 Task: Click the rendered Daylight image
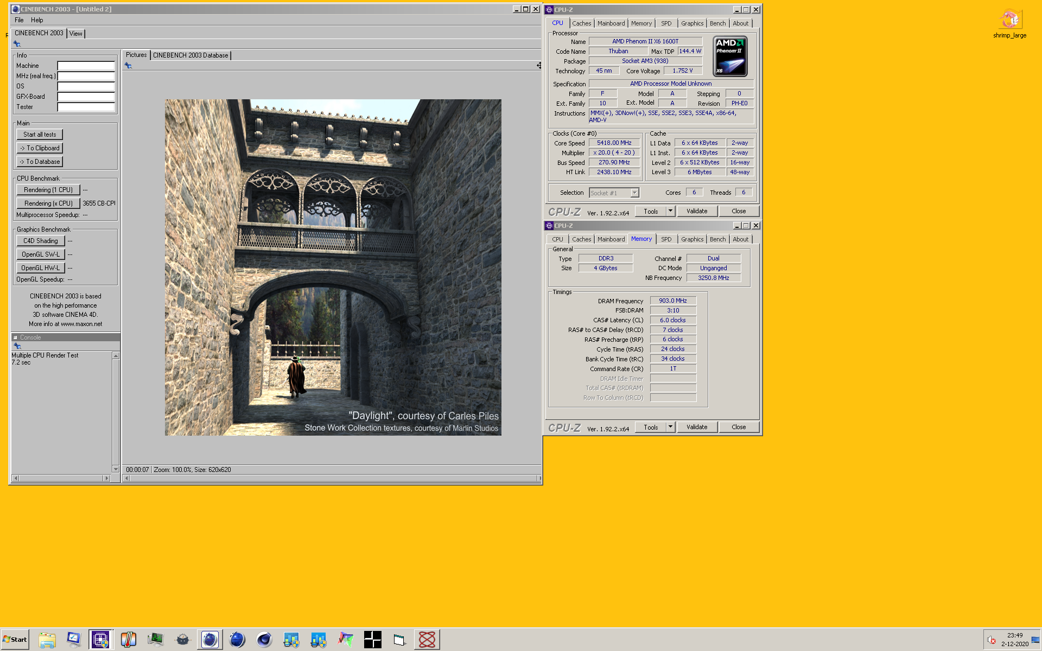tap(333, 267)
